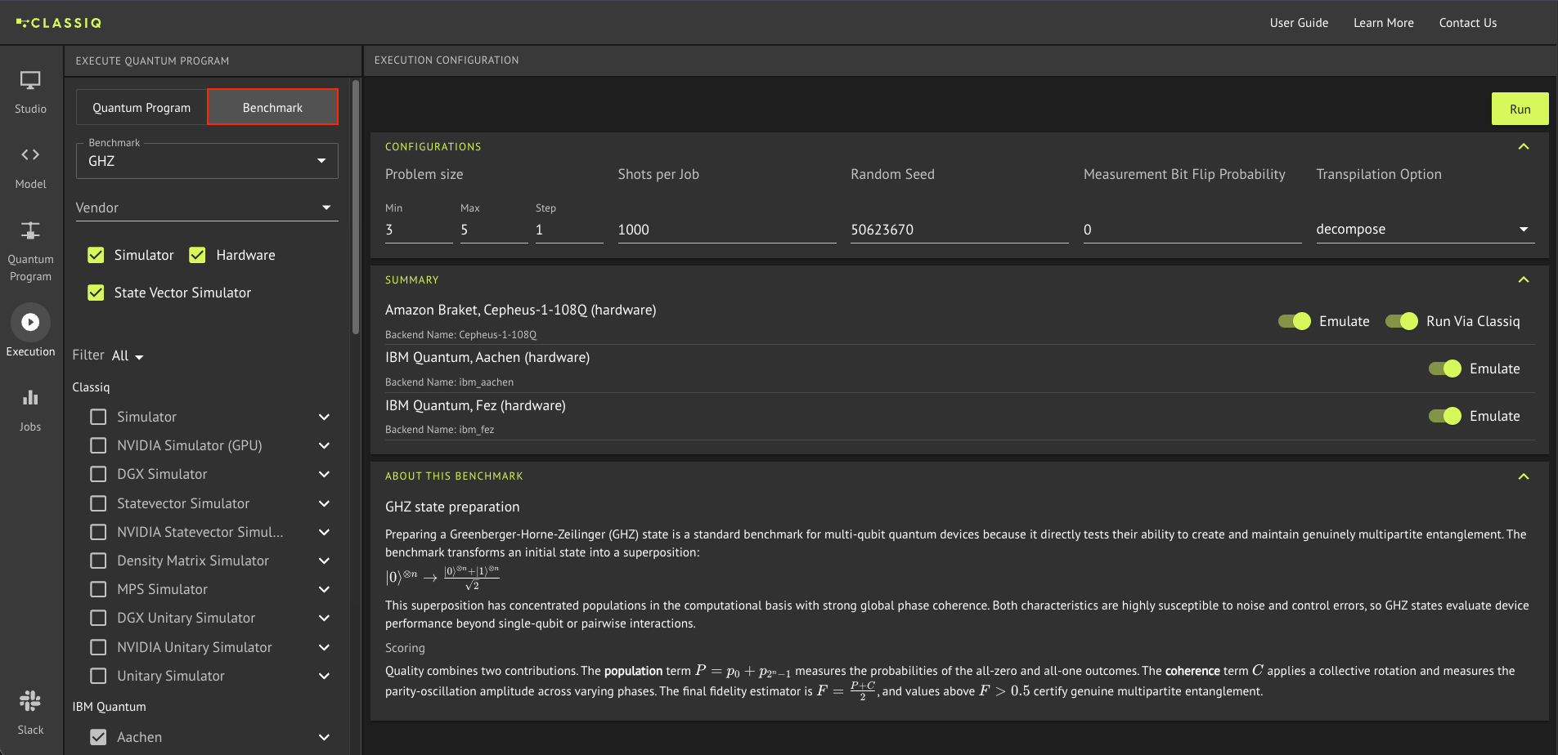Open the Model code icon
This screenshot has height=755, width=1558.
(30, 154)
